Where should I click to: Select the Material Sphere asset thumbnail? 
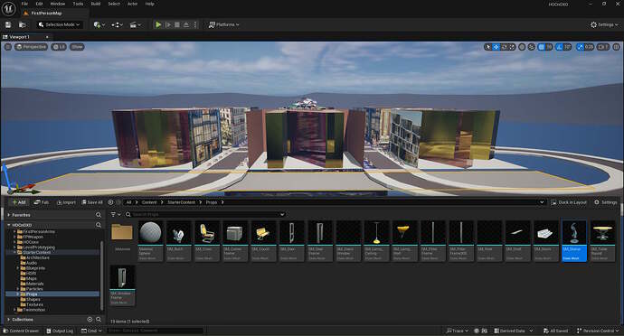pos(150,241)
